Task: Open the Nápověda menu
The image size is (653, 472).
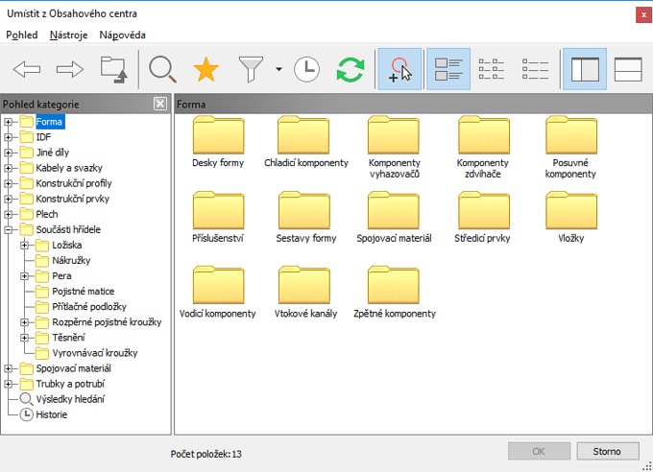Action: click(122, 35)
